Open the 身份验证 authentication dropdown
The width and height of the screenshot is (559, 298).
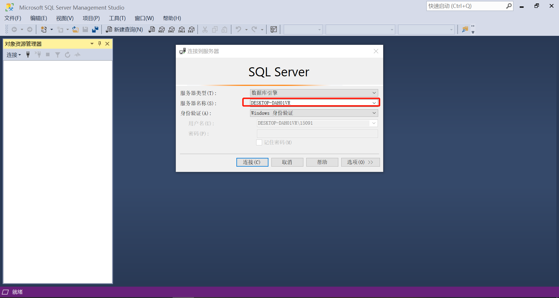pyautogui.click(x=374, y=113)
